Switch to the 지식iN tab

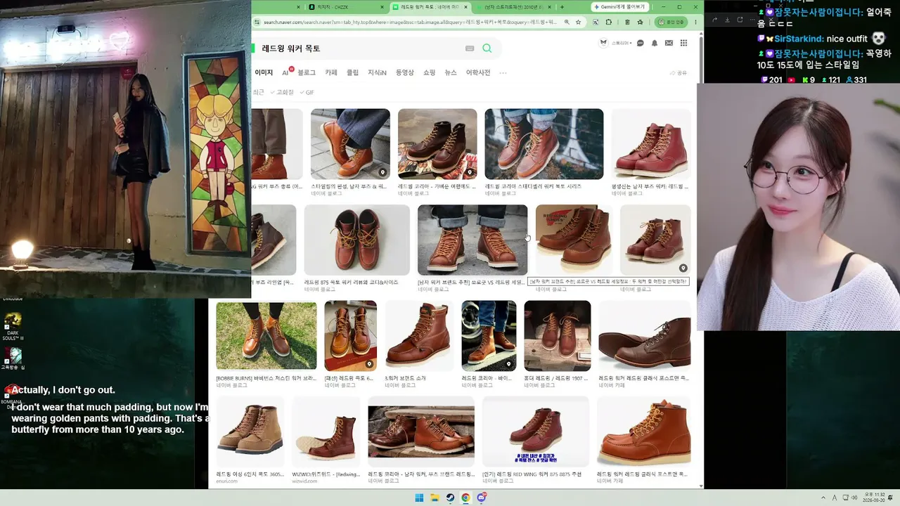point(377,72)
